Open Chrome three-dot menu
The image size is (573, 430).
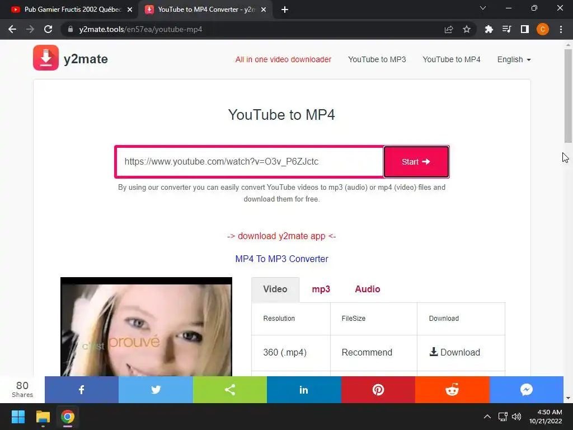[561, 29]
